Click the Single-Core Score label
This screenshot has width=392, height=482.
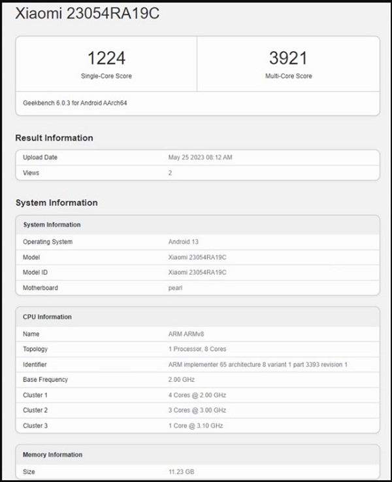click(x=106, y=76)
